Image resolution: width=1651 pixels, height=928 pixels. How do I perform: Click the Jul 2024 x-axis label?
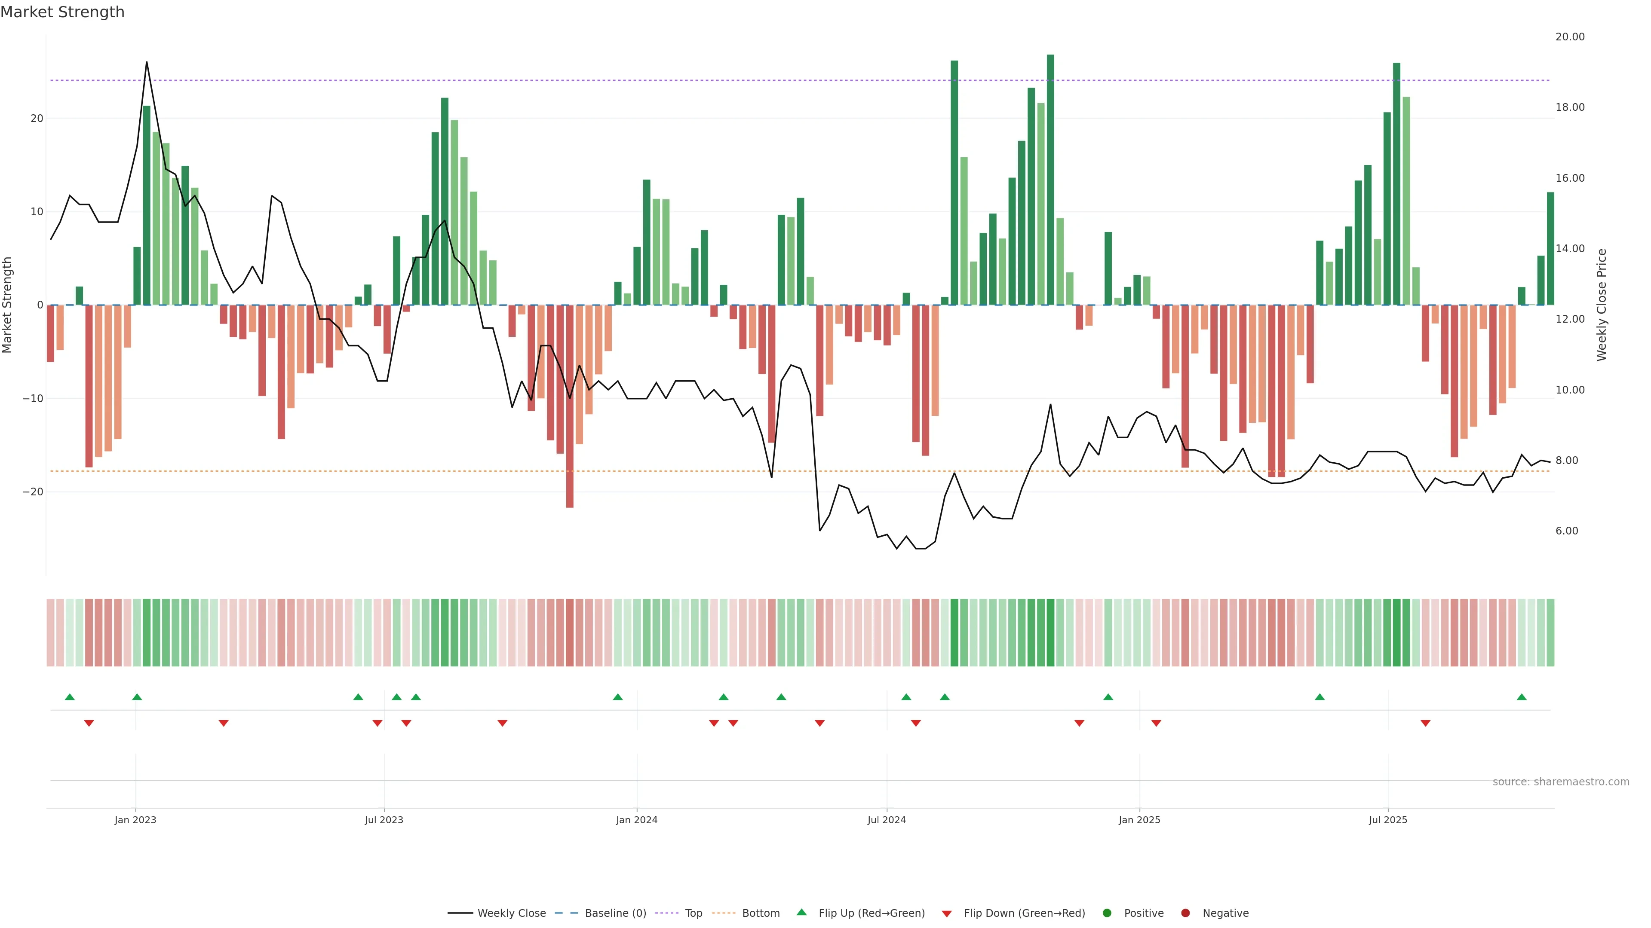(x=887, y=820)
